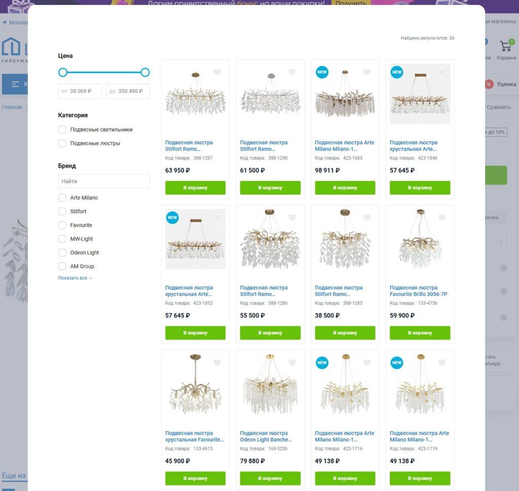
Task: Expand brands list with Показать все
Action: point(75,278)
